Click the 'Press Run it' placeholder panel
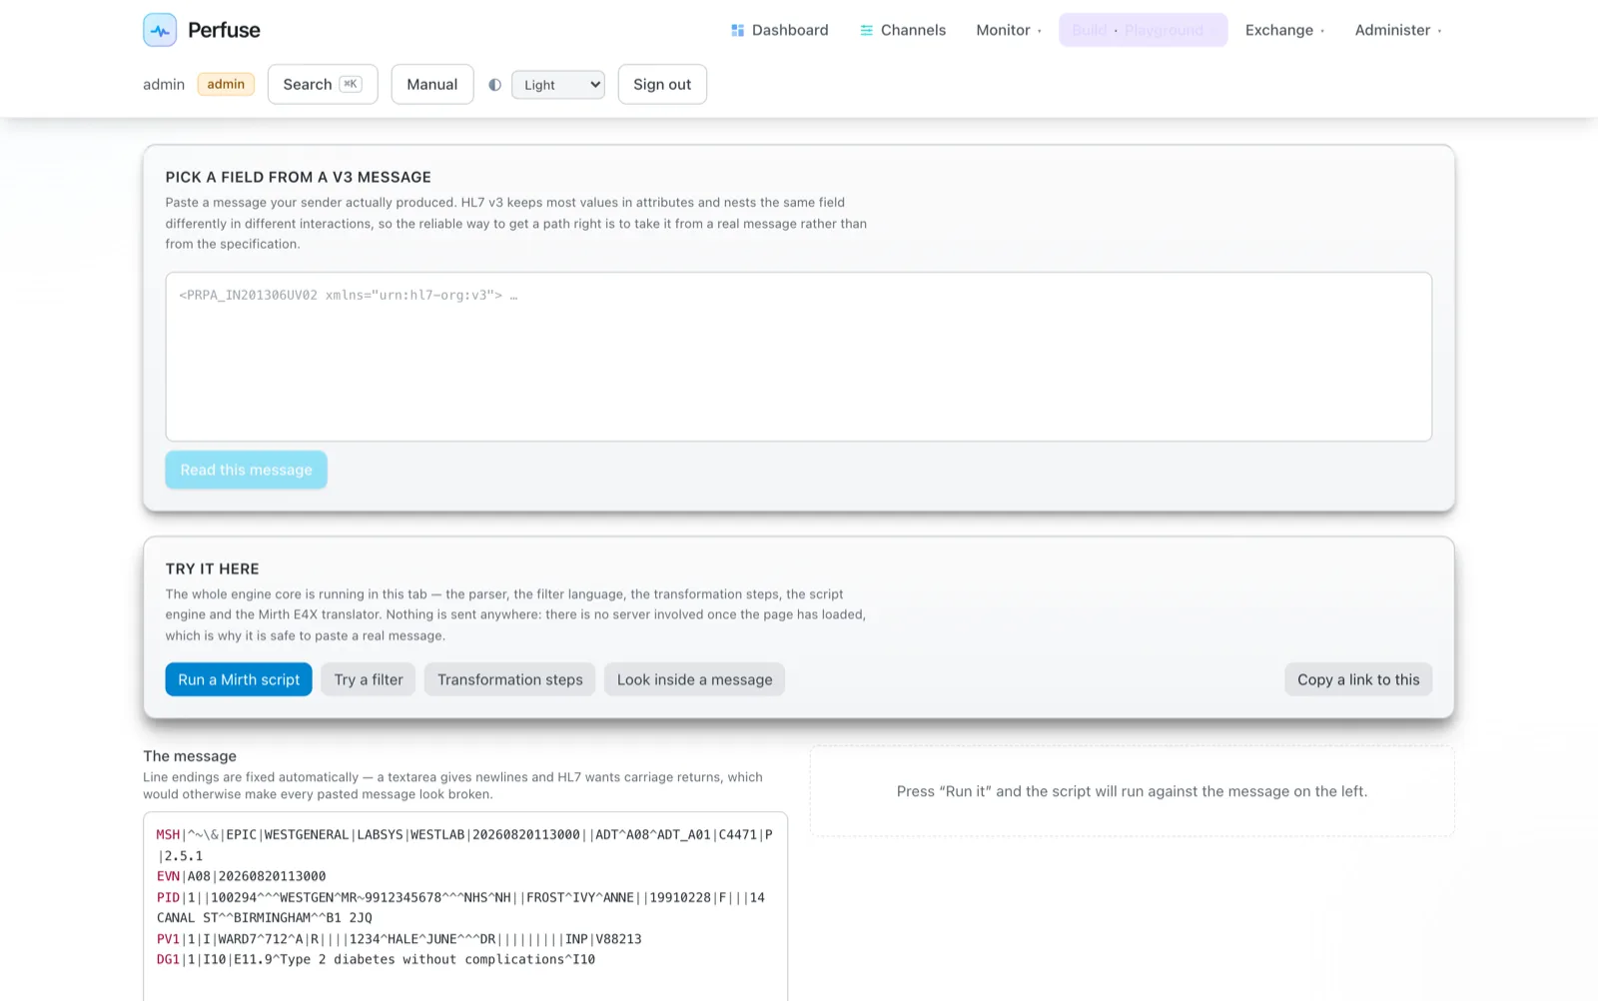The image size is (1598, 1001). [1132, 791]
